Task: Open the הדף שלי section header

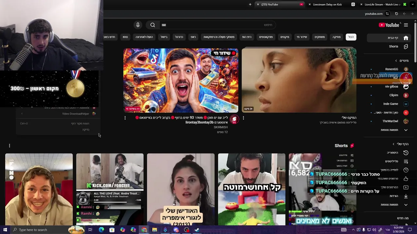Action: point(401,144)
